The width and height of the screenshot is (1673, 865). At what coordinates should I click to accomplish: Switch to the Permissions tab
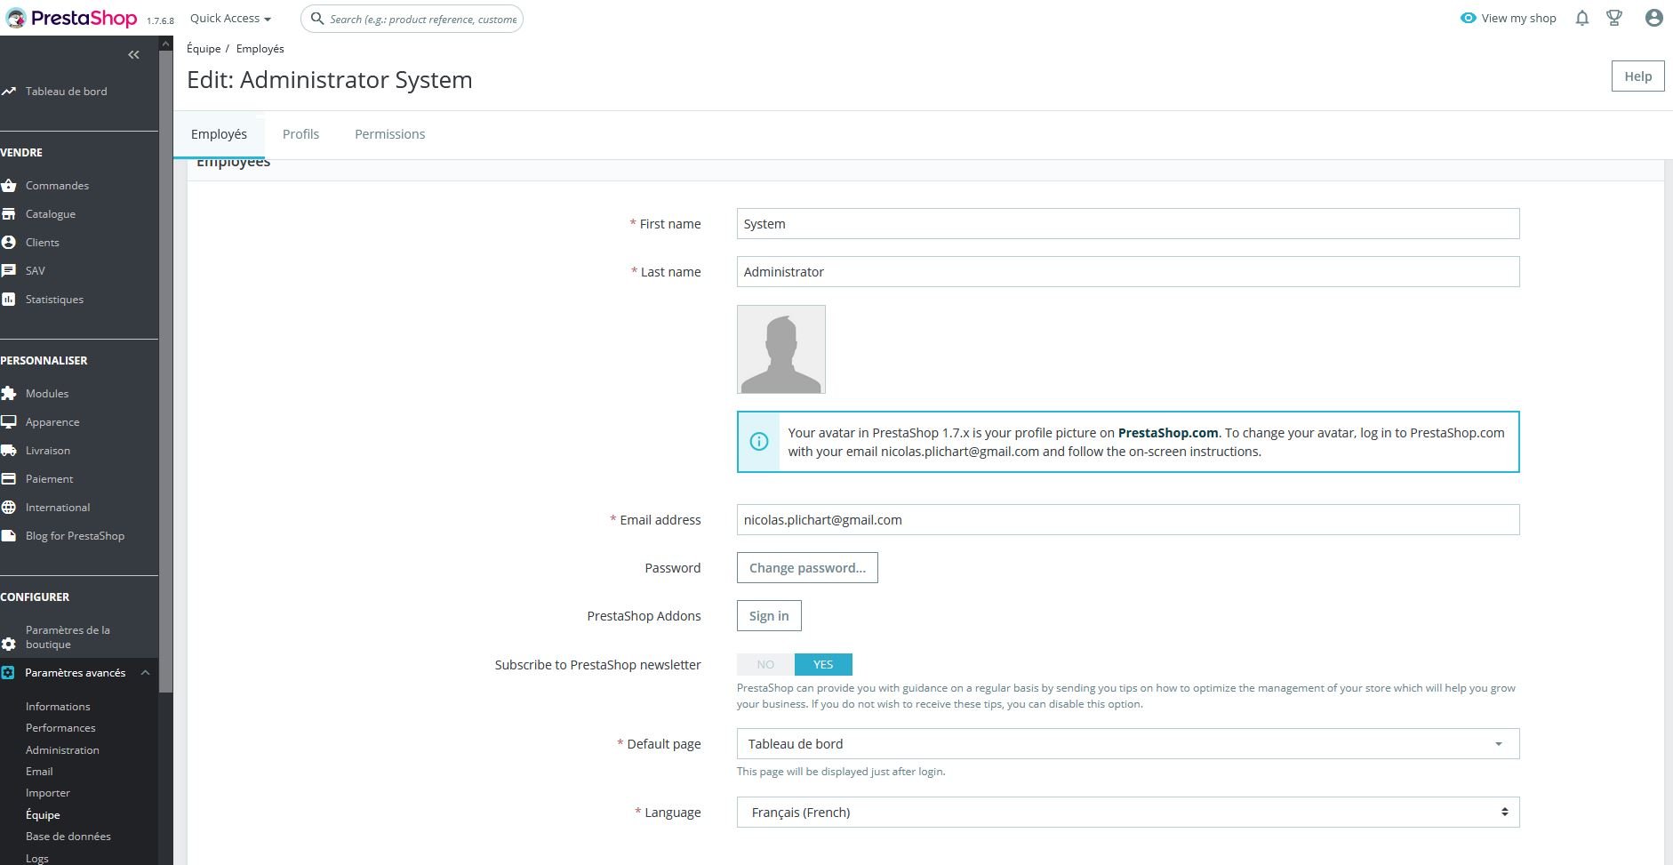(x=389, y=134)
